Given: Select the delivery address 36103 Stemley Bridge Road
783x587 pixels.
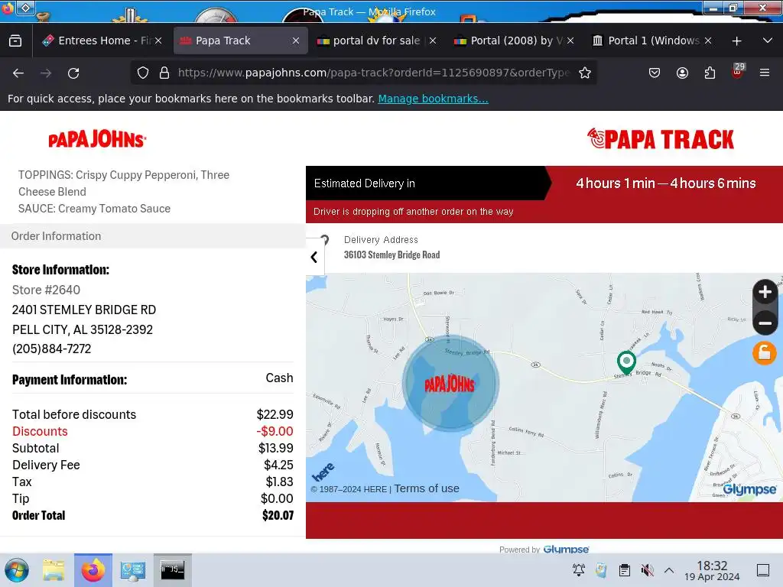Looking at the screenshot, I should point(392,255).
